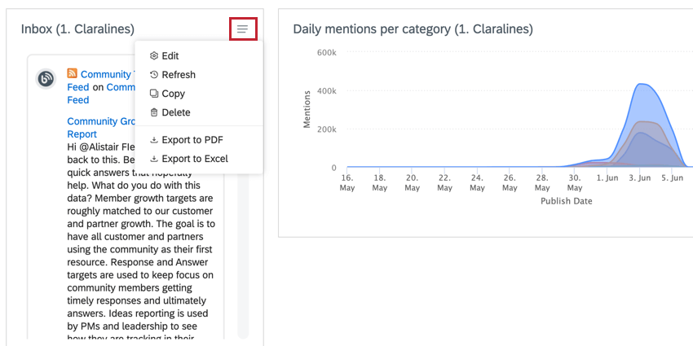Image resolution: width=693 pixels, height=346 pixels.
Task: Open the Community Report post title link
Action: click(99, 121)
